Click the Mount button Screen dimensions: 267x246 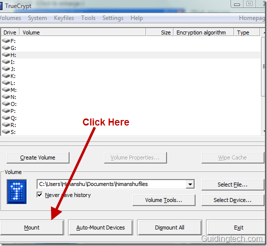click(x=32, y=227)
